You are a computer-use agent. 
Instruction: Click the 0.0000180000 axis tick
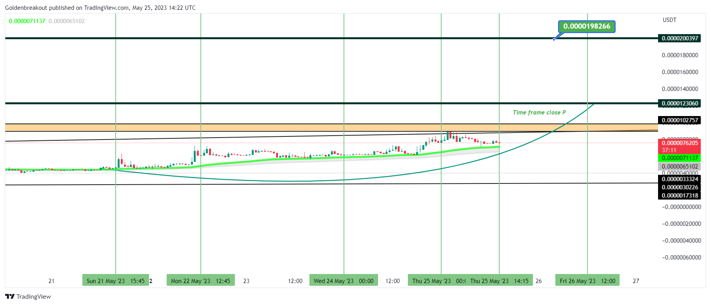click(x=680, y=55)
